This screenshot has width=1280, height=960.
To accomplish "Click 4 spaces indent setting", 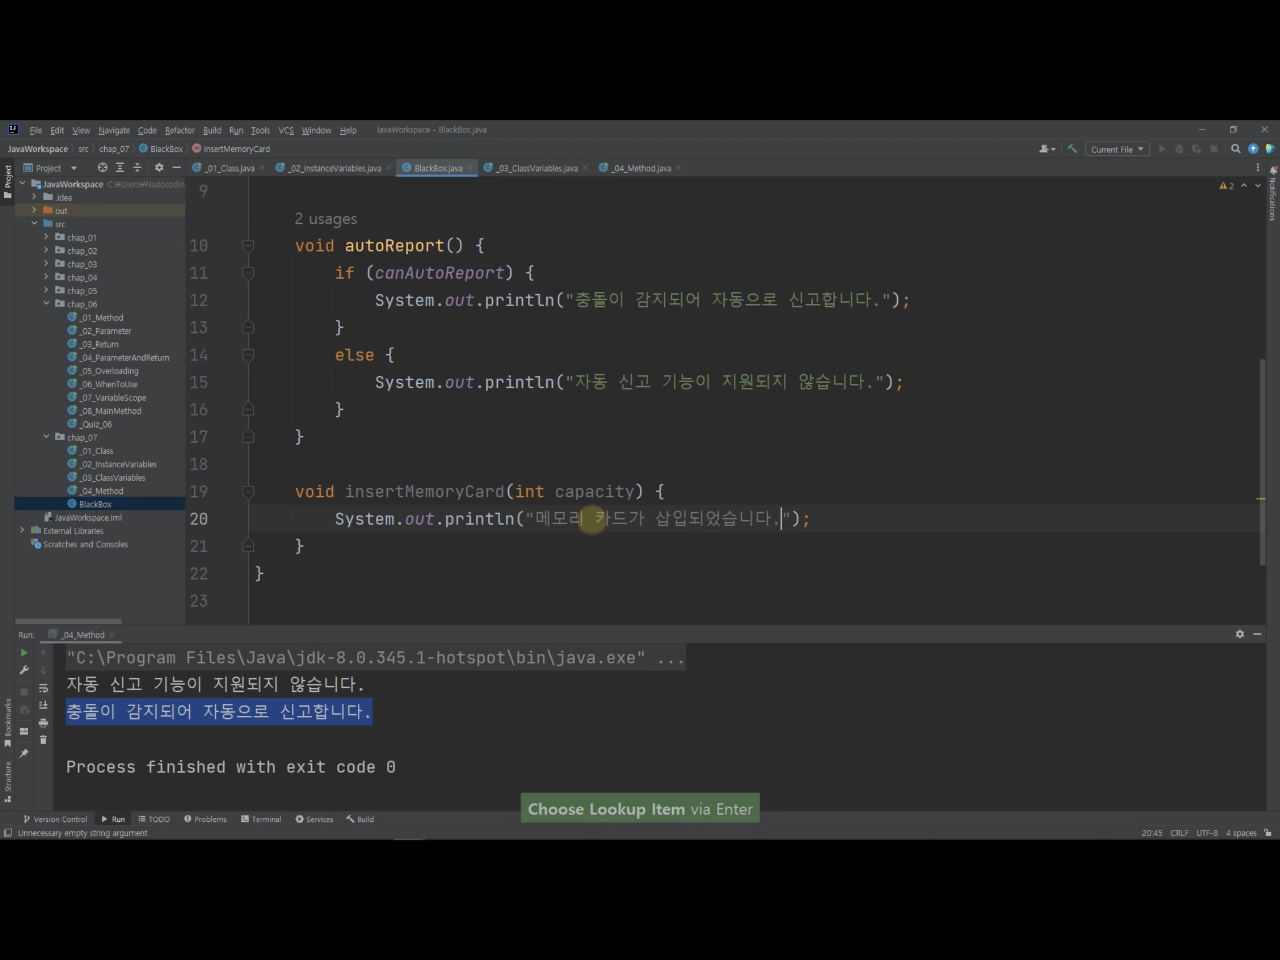I will click(1241, 833).
